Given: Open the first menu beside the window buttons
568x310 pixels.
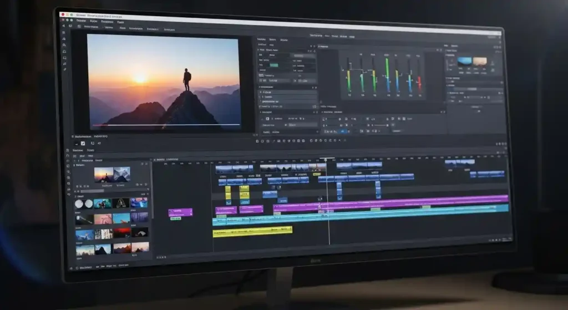Looking at the screenshot, I should click(81, 21).
